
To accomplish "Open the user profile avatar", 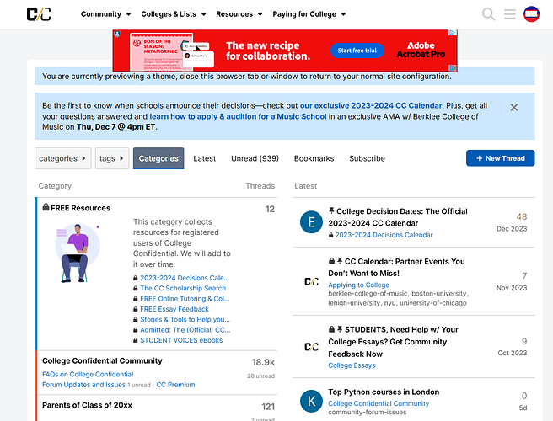I will [x=531, y=14].
